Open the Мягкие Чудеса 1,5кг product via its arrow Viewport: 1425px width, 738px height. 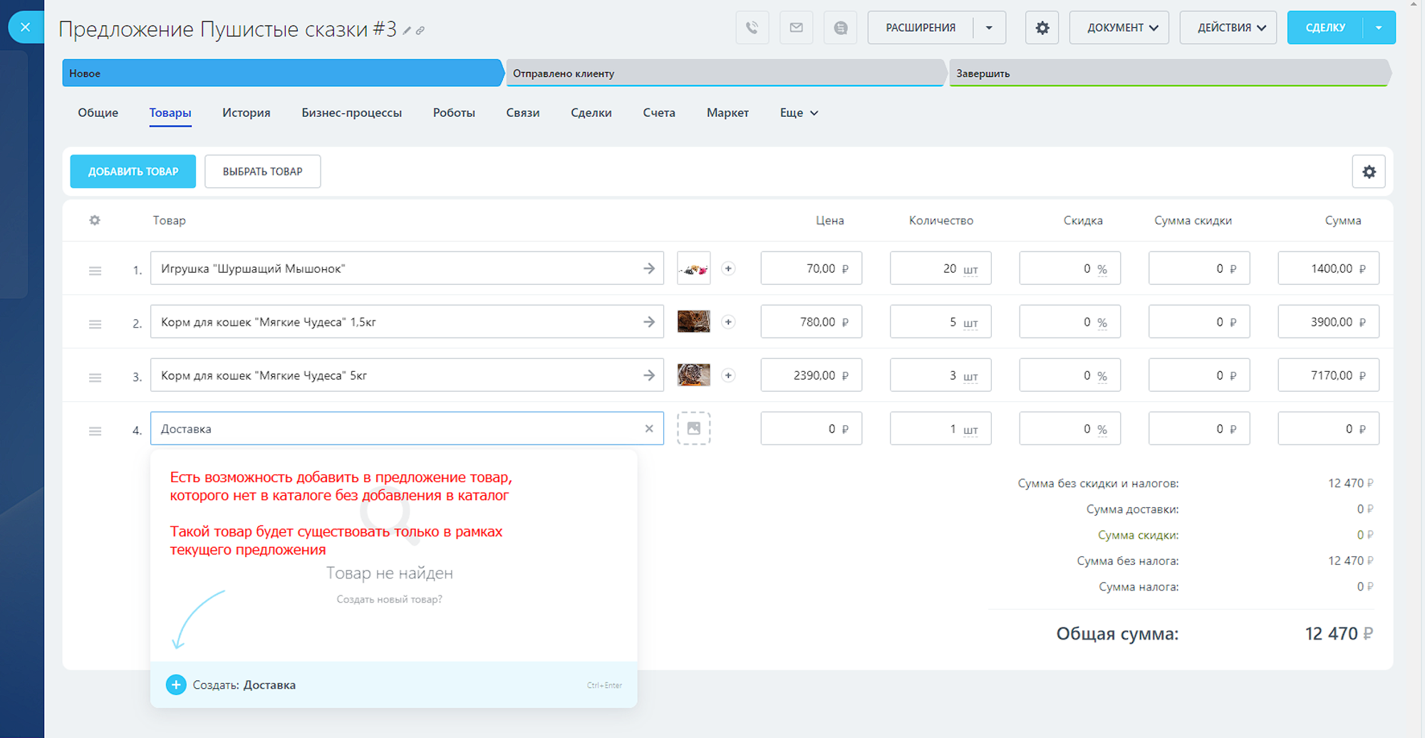[648, 322]
